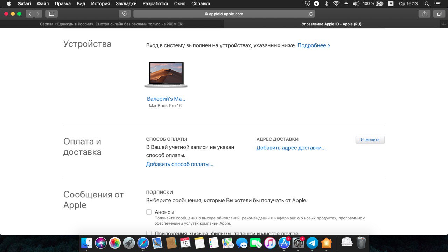Open Launchpad rocket icon in Dock
The width and height of the screenshot is (448, 252).
point(129,243)
